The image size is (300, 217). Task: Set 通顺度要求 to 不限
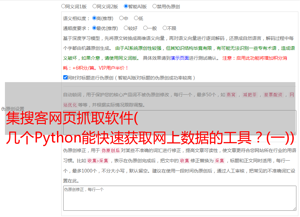tap(165, 28)
